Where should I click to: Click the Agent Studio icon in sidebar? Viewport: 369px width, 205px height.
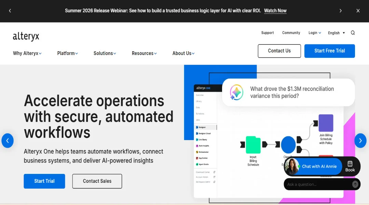point(197,164)
